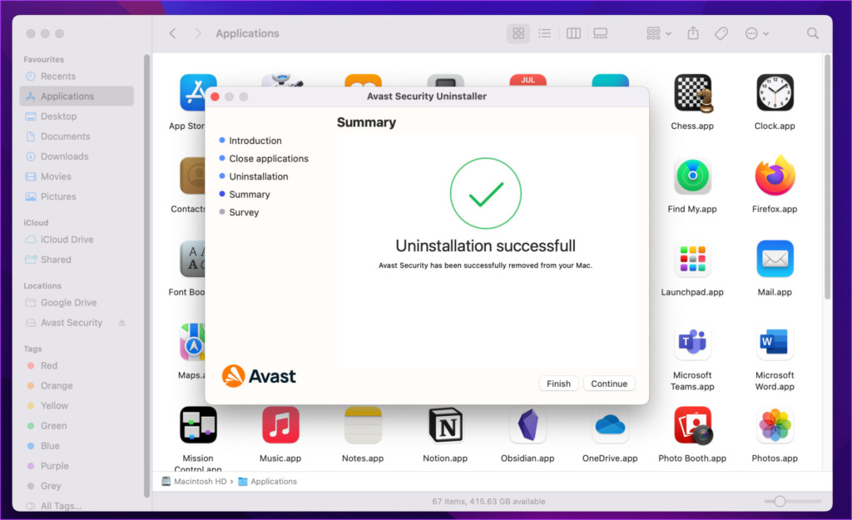Select Notion.app icon
This screenshot has width=852, height=520.
(x=446, y=425)
